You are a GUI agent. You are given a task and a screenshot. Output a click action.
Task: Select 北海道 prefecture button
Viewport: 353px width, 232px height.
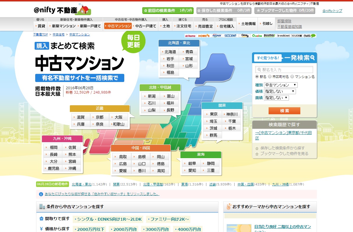point(169,52)
